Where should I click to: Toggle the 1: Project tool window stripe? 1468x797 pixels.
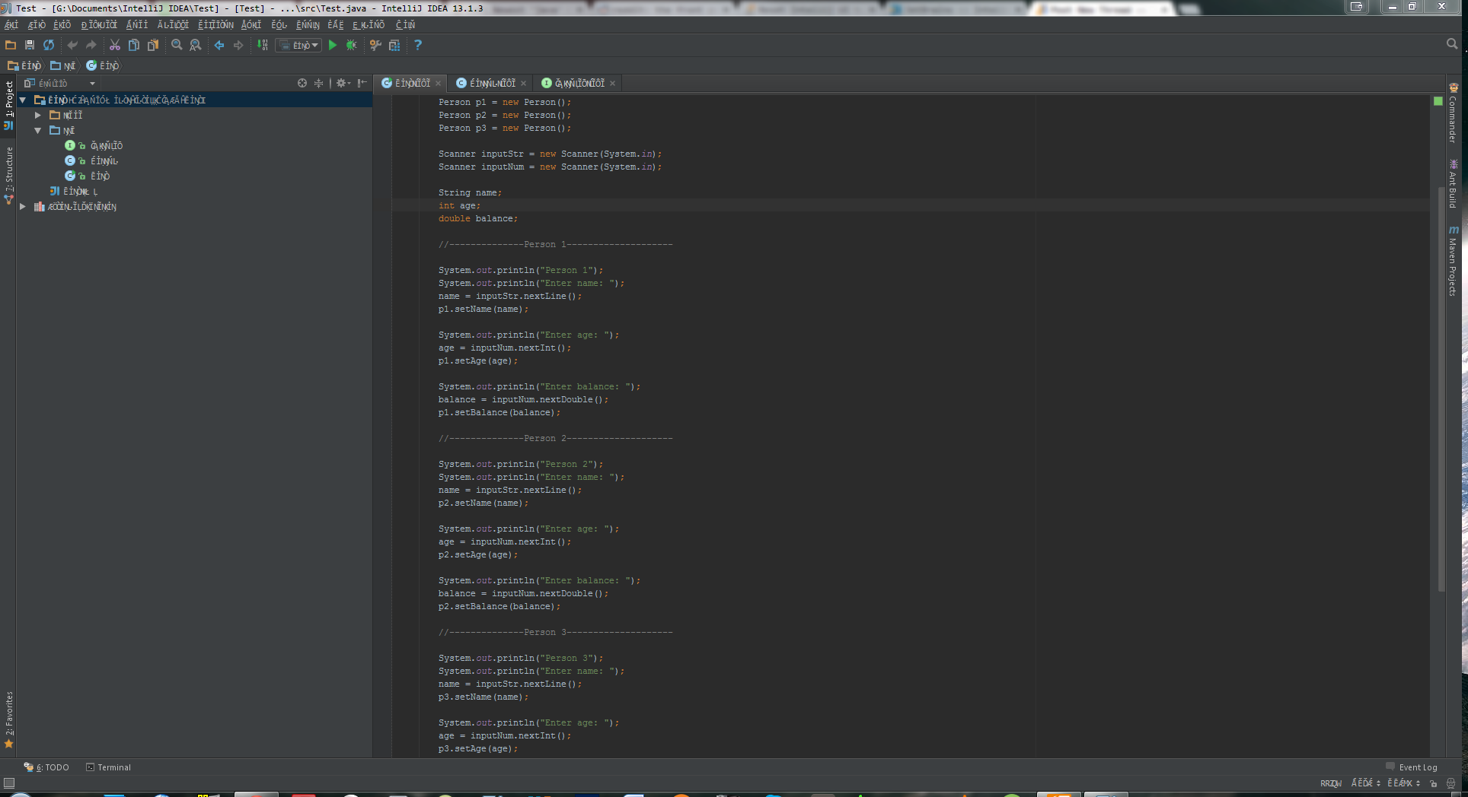[8, 105]
